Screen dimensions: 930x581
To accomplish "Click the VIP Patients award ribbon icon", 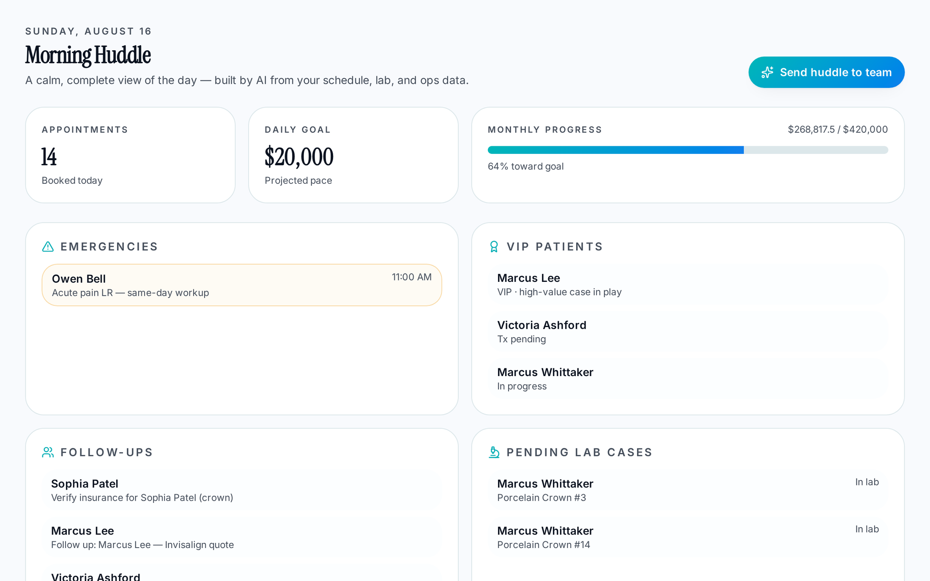I will coord(494,246).
